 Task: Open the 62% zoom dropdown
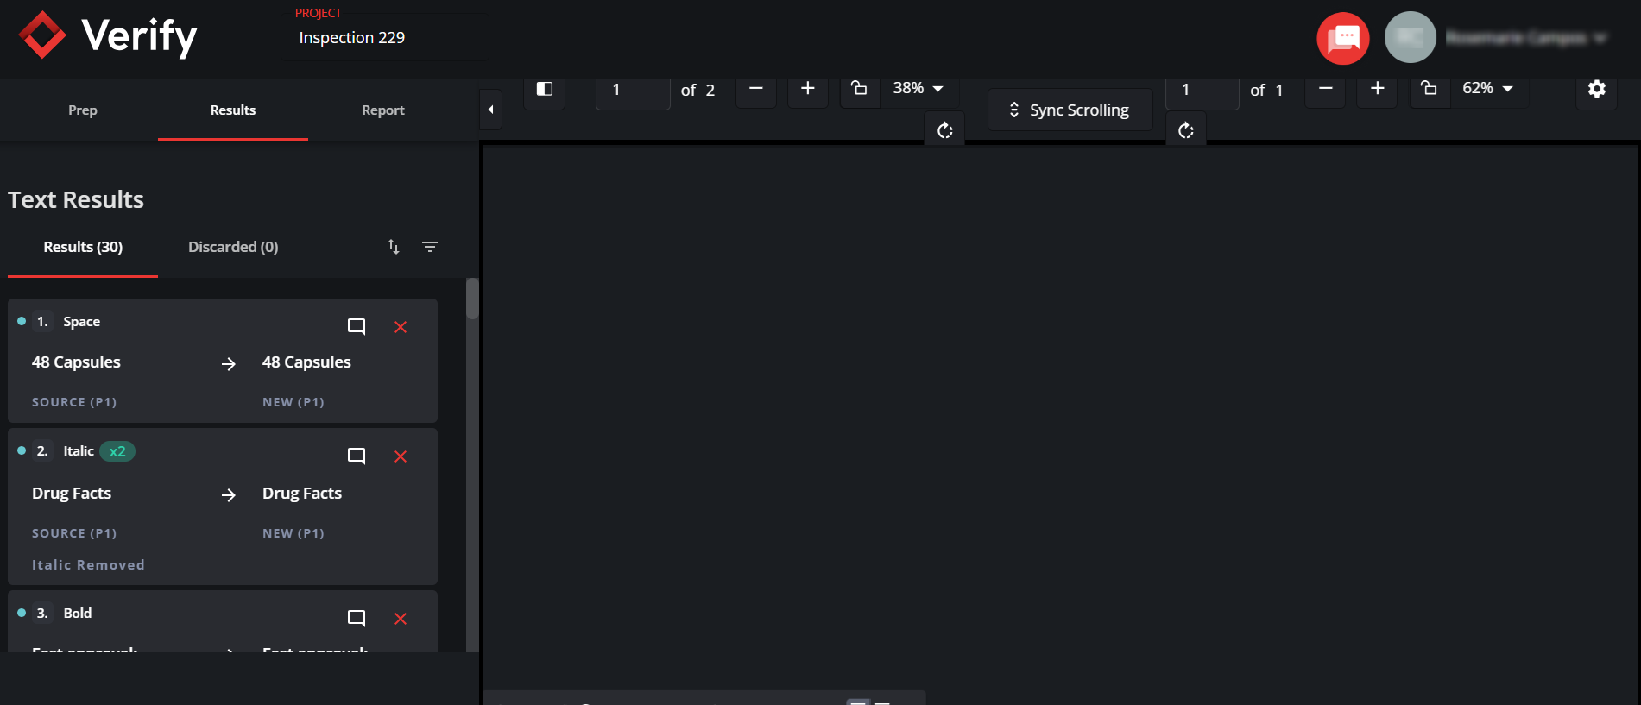[x=1487, y=89]
